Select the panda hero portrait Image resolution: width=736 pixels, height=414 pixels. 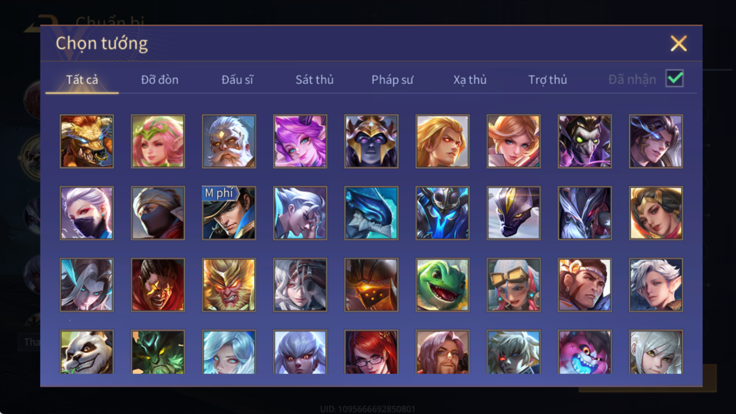(87, 352)
